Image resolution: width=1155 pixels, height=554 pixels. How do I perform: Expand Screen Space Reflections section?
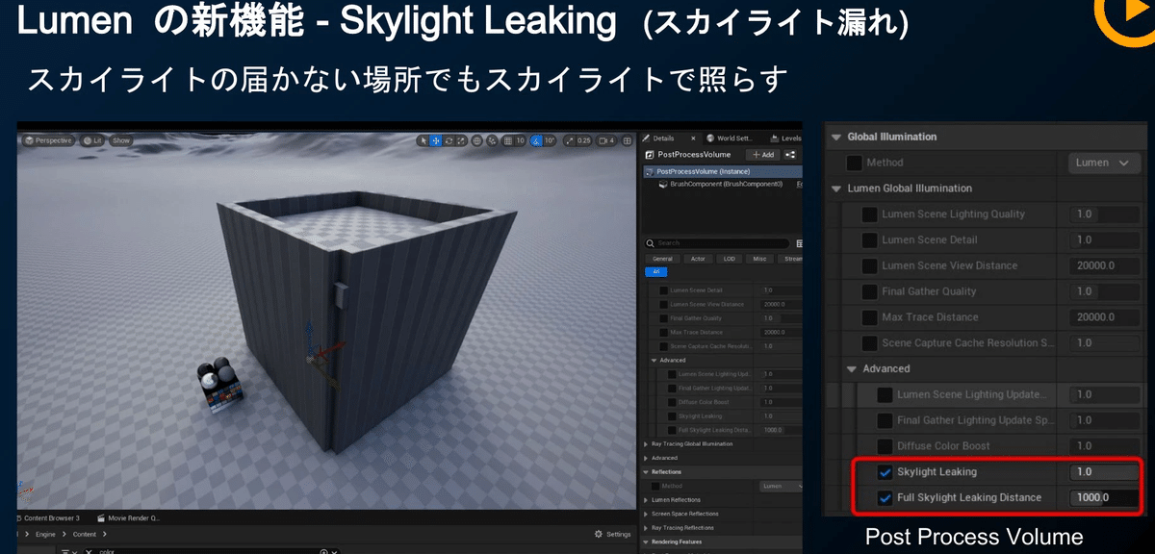point(646,514)
